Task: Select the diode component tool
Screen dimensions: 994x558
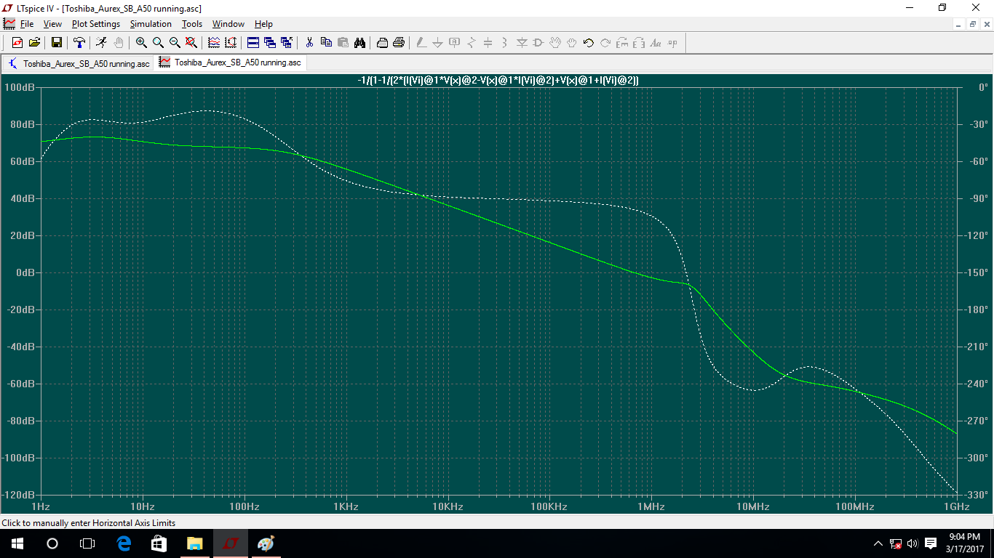Action: click(x=522, y=43)
